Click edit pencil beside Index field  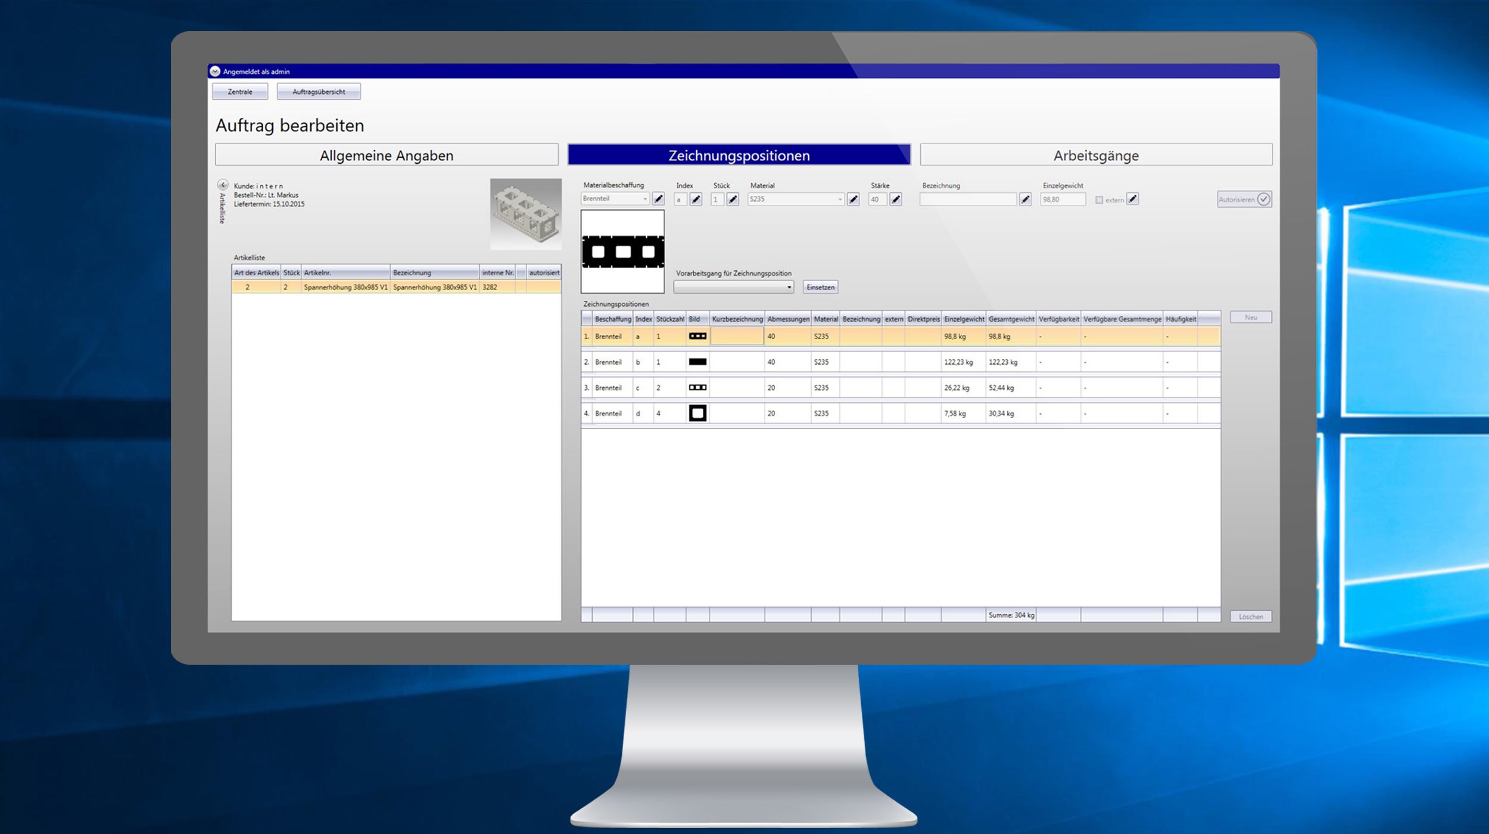click(696, 200)
